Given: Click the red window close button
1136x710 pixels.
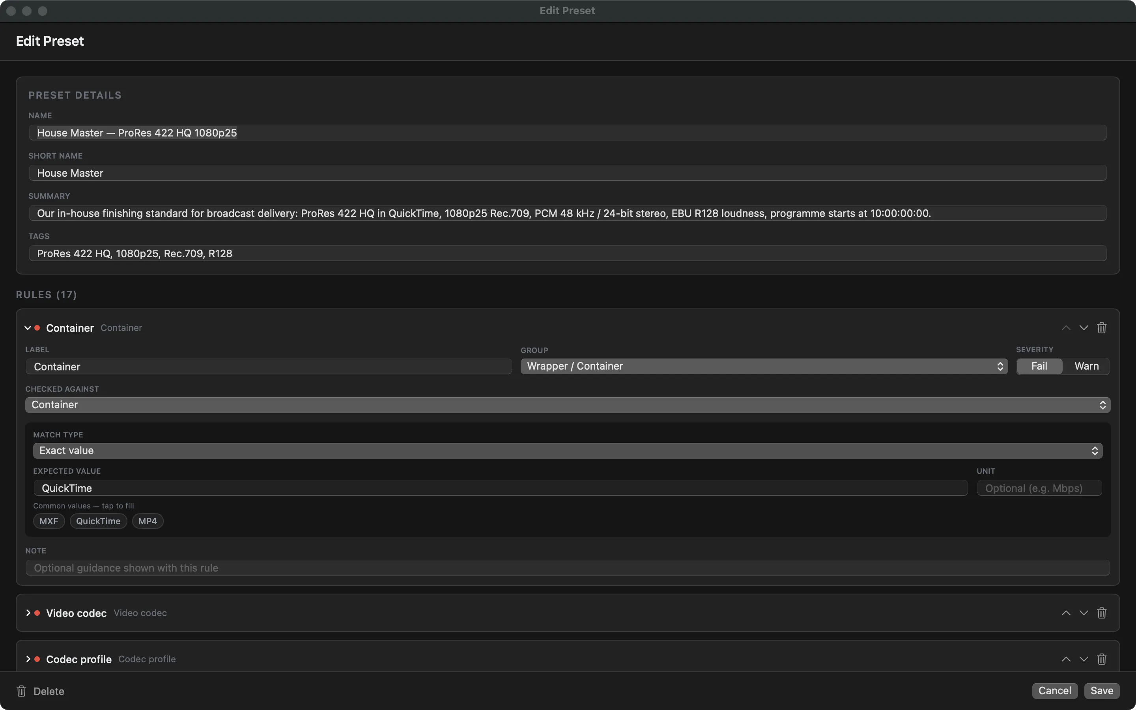Looking at the screenshot, I should coord(11,11).
